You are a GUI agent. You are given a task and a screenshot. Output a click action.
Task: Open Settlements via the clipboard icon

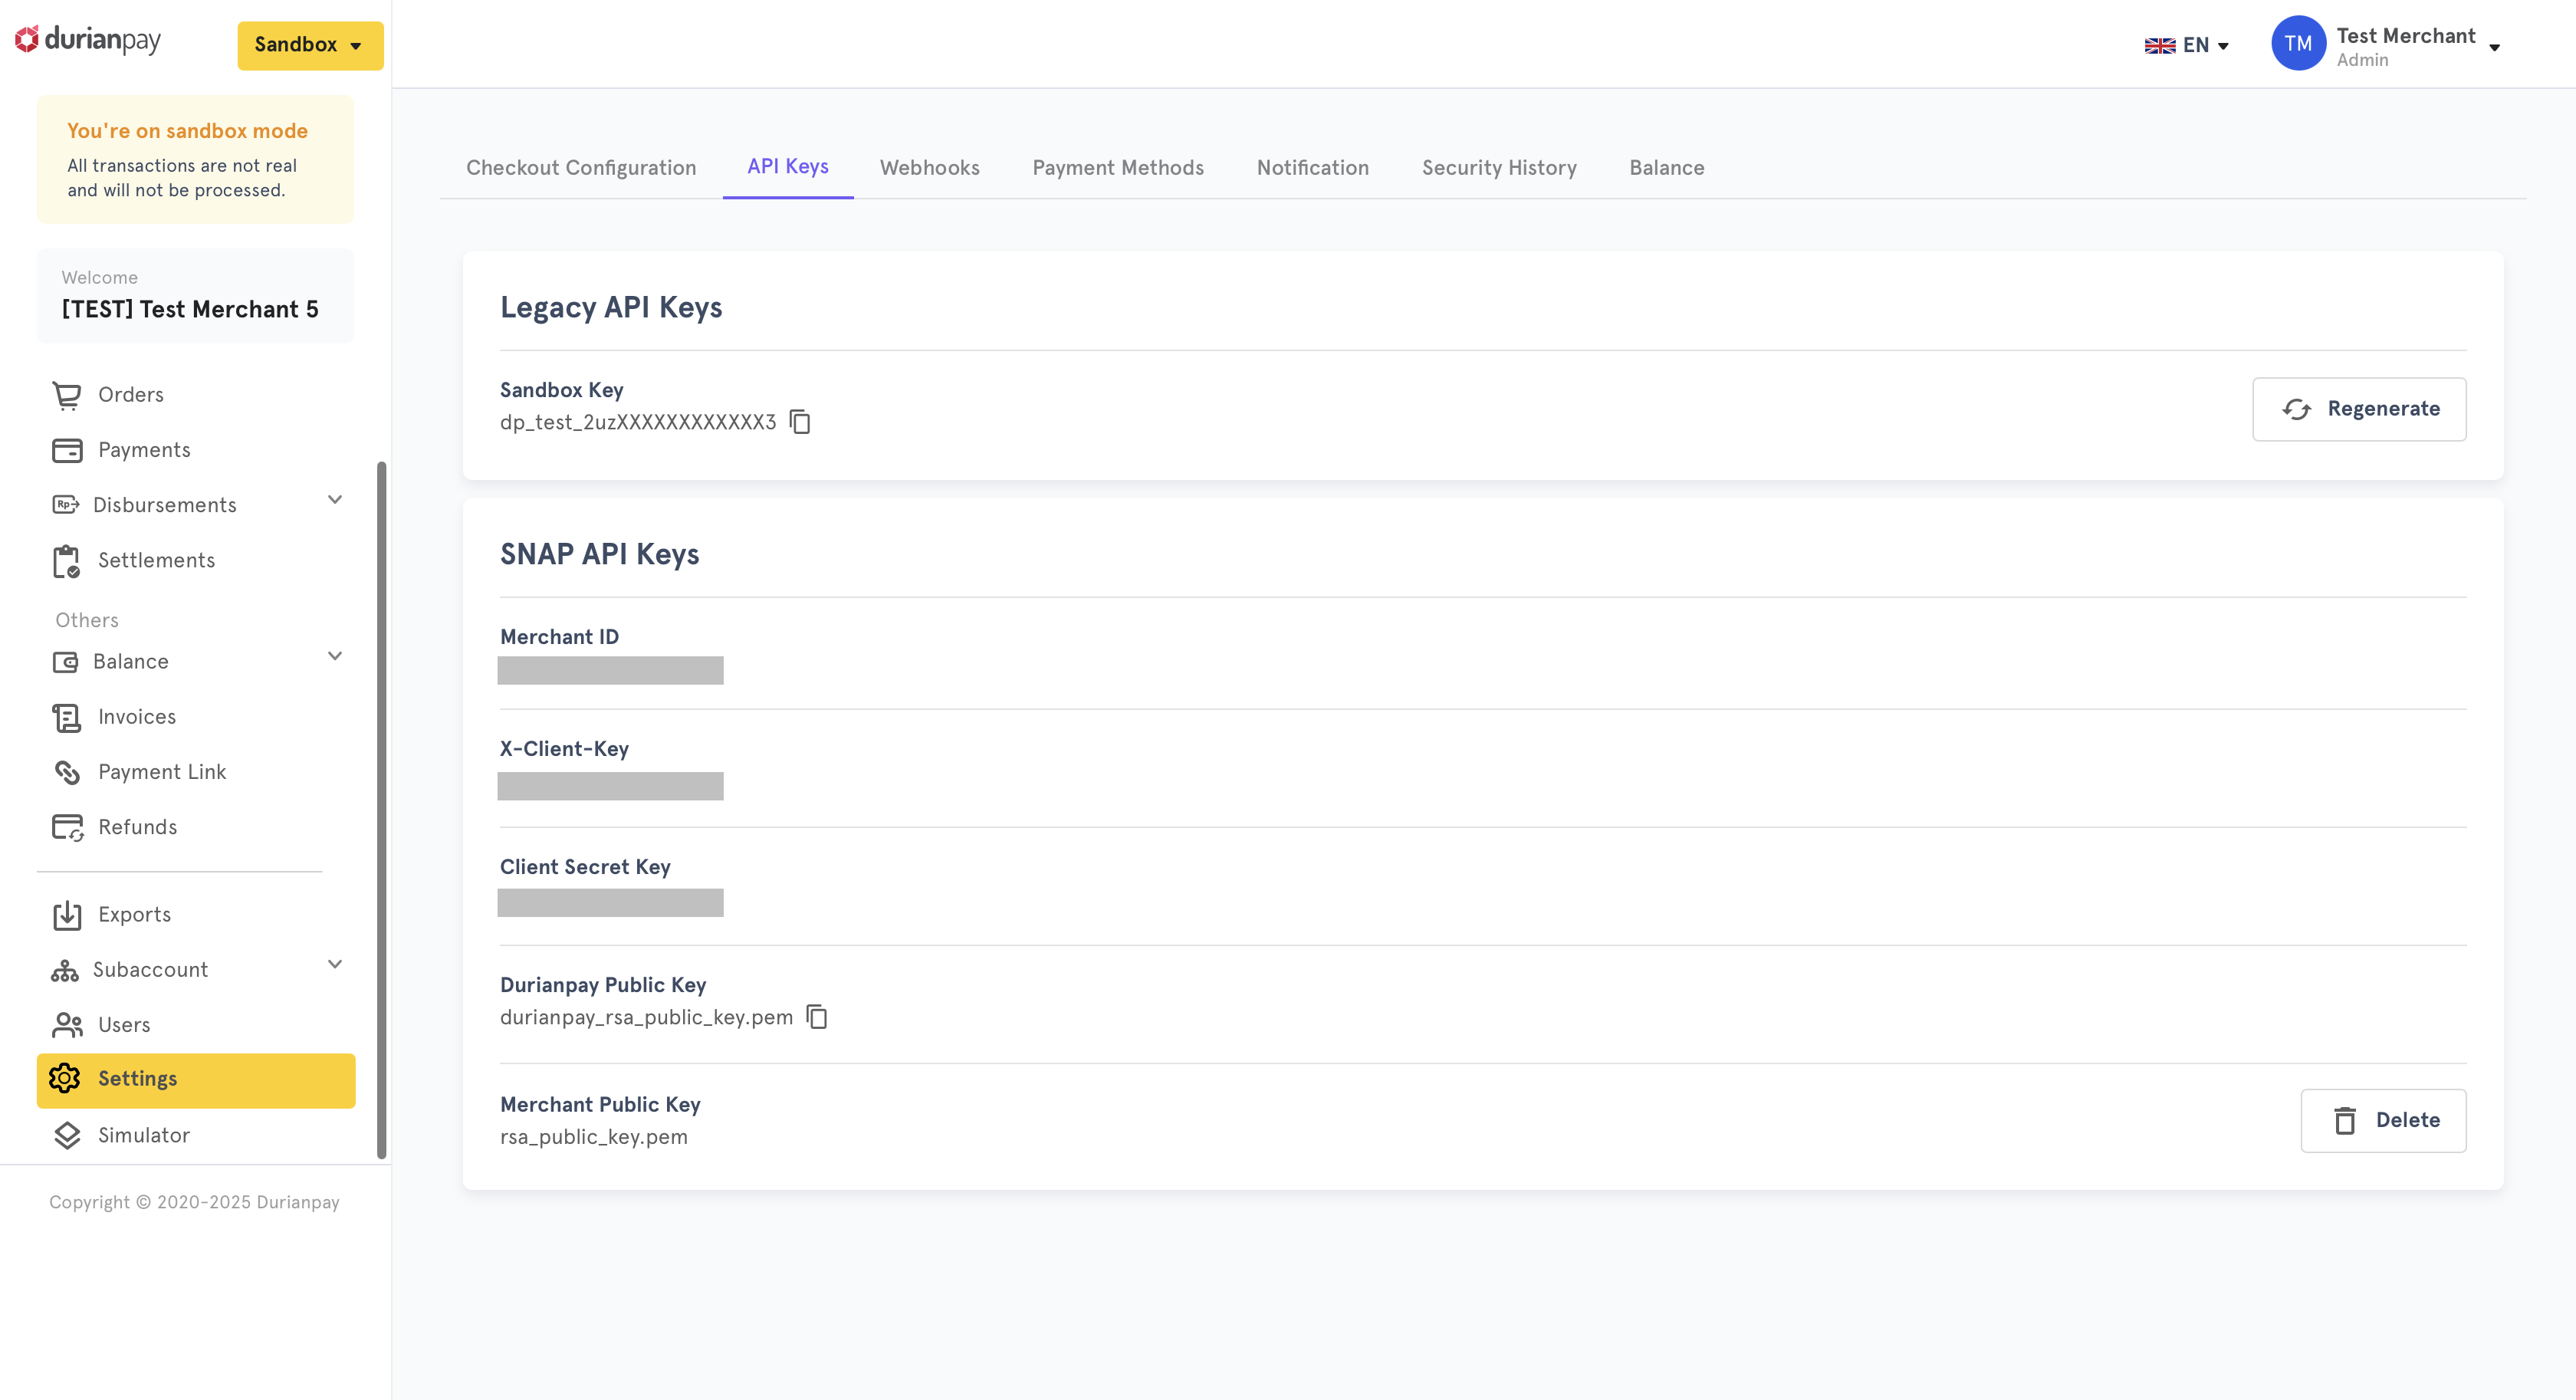(67, 561)
